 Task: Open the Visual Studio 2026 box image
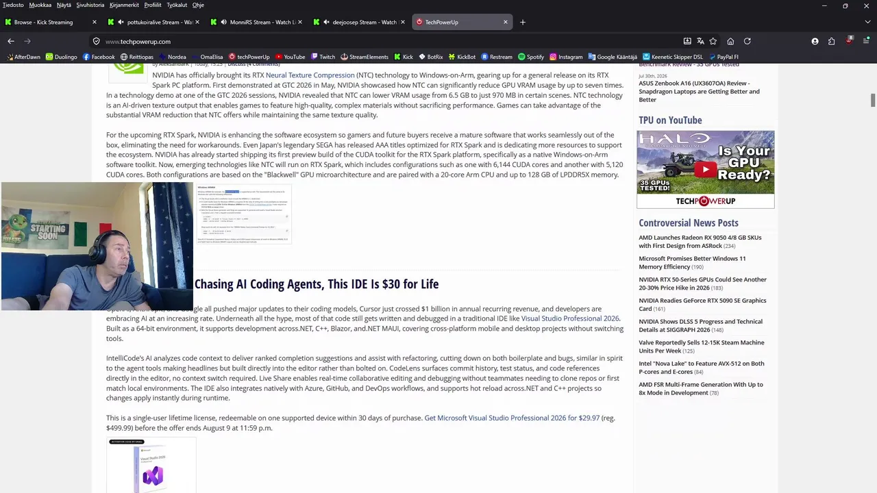151,466
